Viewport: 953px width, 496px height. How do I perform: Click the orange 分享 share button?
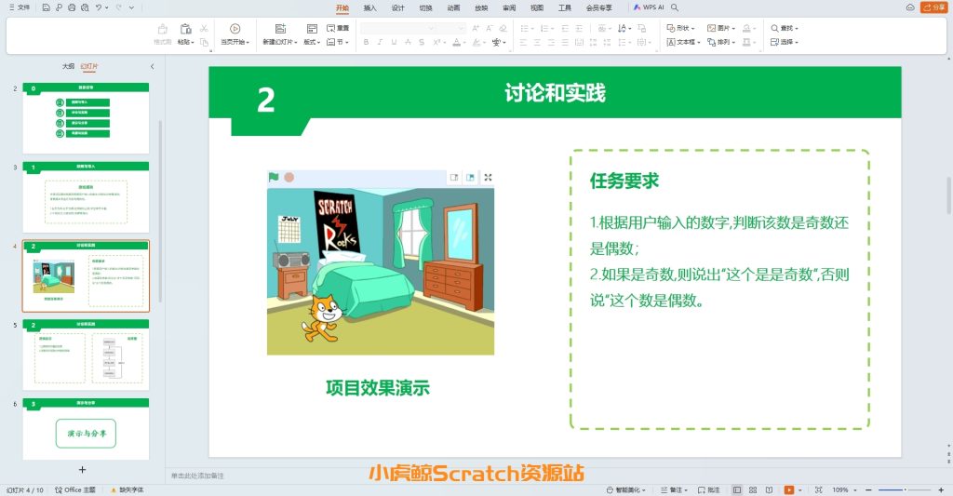[x=933, y=7]
